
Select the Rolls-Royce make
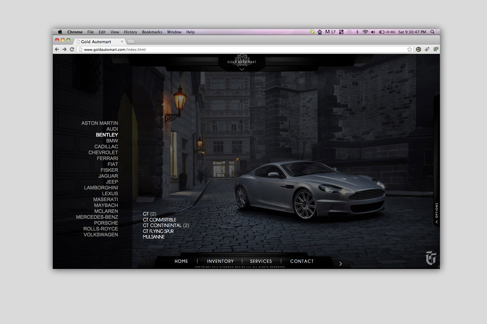(x=101, y=229)
